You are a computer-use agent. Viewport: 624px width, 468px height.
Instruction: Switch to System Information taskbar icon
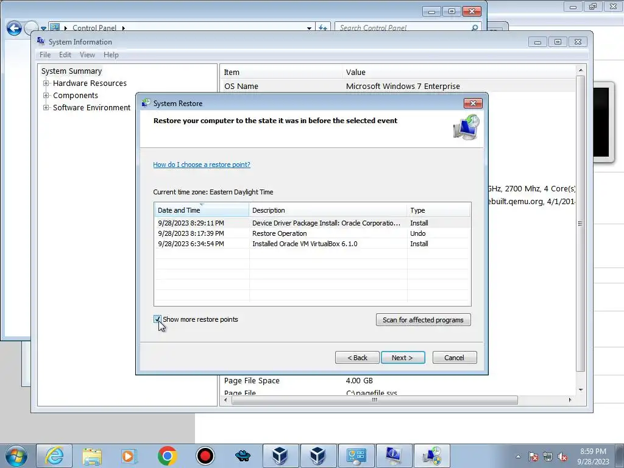click(x=394, y=456)
